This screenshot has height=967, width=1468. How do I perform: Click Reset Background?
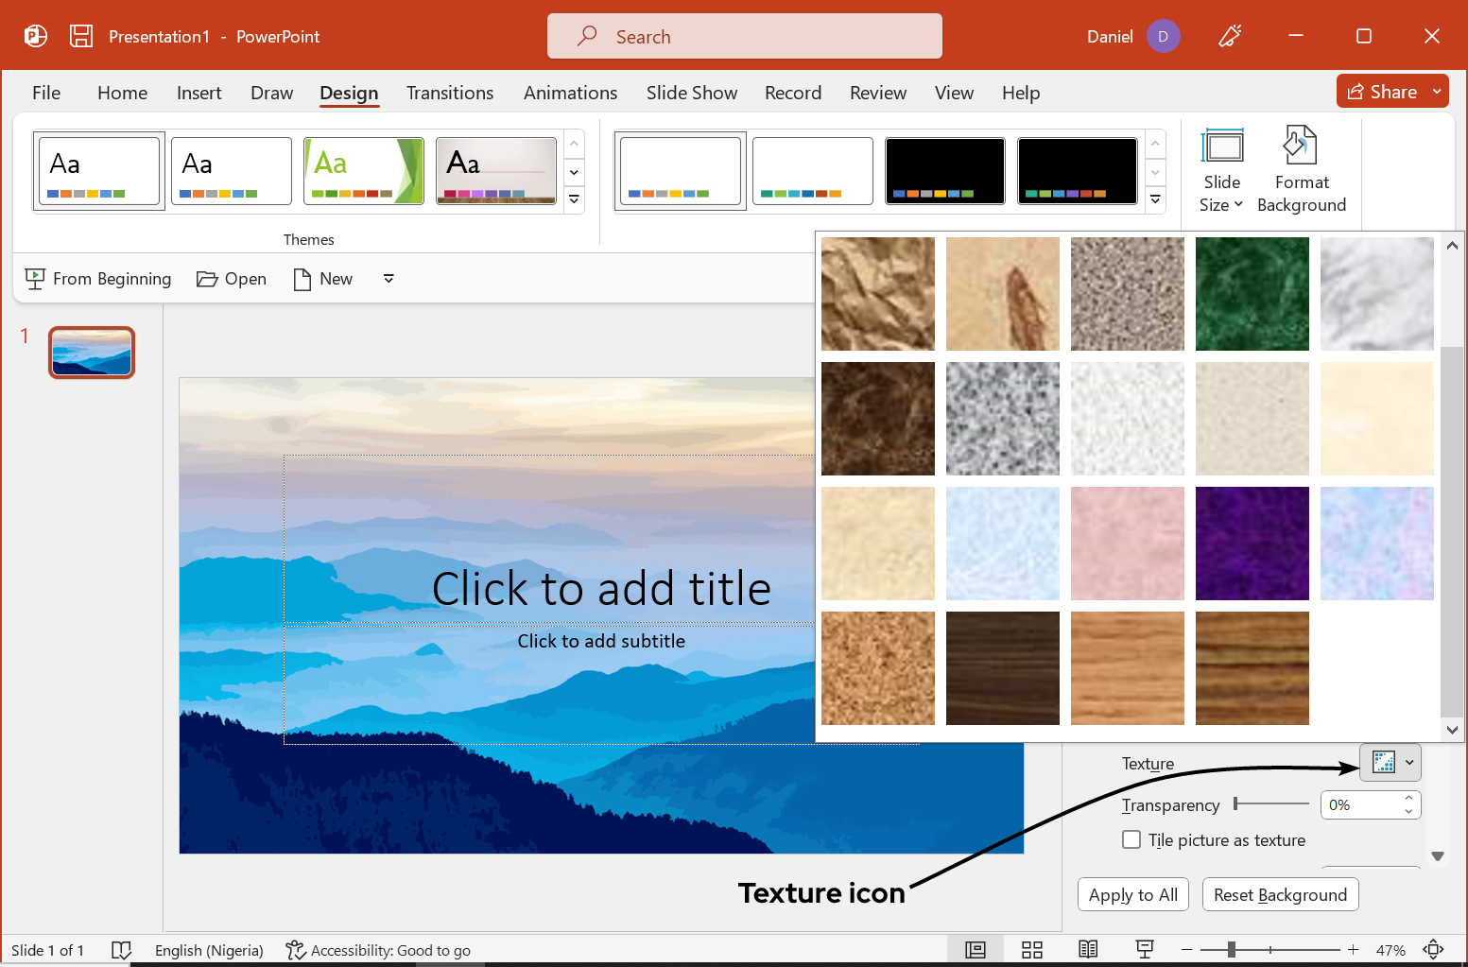1280,894
